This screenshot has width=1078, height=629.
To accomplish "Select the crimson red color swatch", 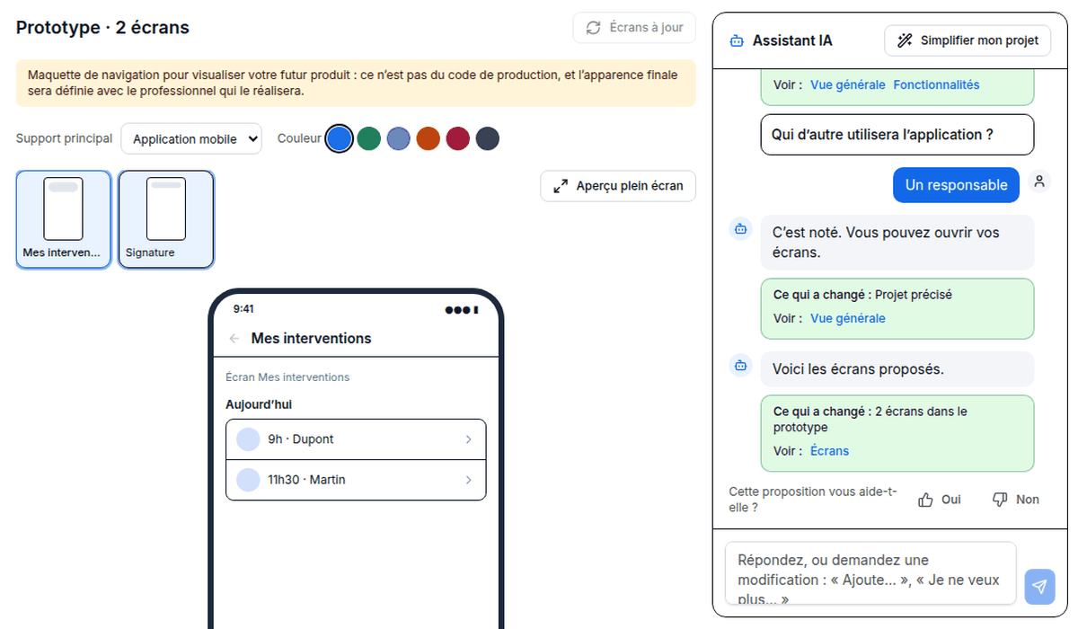I will [x=457, y=138].
